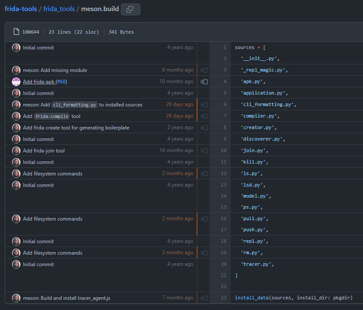
Task: Select line number 6
Action: click(x=225, y=104)
